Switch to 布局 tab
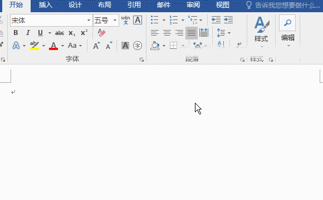The image size is (323, 200). point(105,5)
